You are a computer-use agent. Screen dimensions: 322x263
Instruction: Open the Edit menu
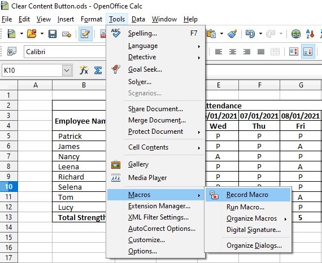[24, 19]
